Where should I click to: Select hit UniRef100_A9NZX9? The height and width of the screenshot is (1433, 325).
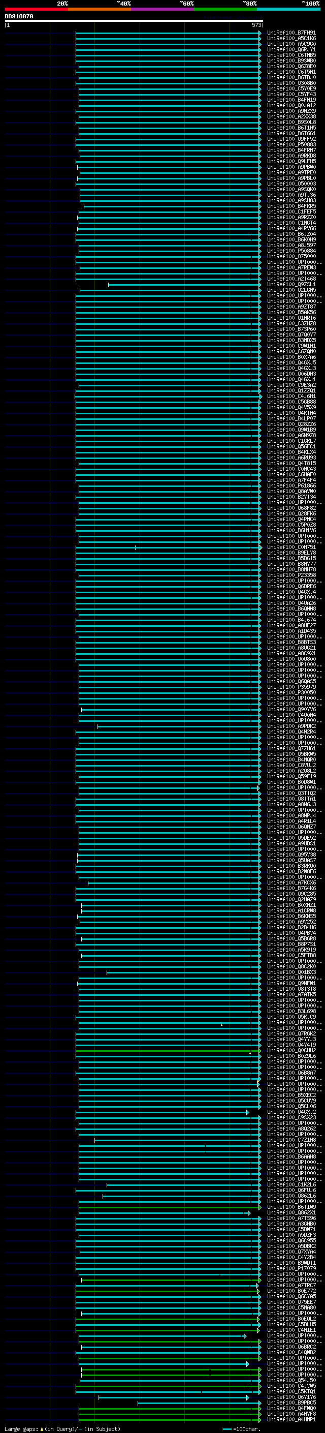[x=291, y=111]
